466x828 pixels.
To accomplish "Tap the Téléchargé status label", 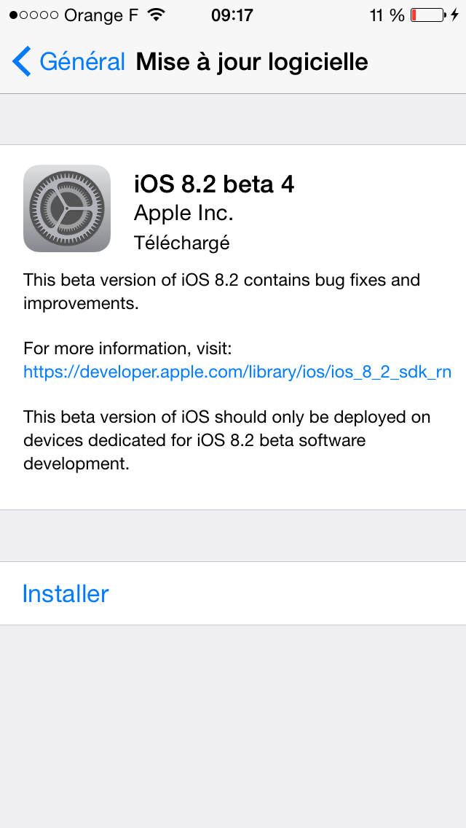I will (181, 243).
